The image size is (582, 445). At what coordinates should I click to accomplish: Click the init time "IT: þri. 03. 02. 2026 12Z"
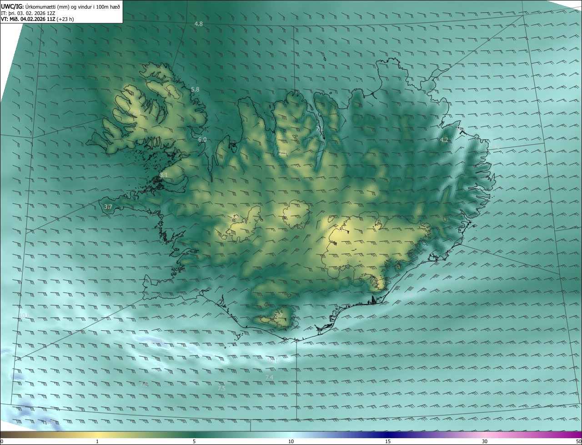point(28,13)
